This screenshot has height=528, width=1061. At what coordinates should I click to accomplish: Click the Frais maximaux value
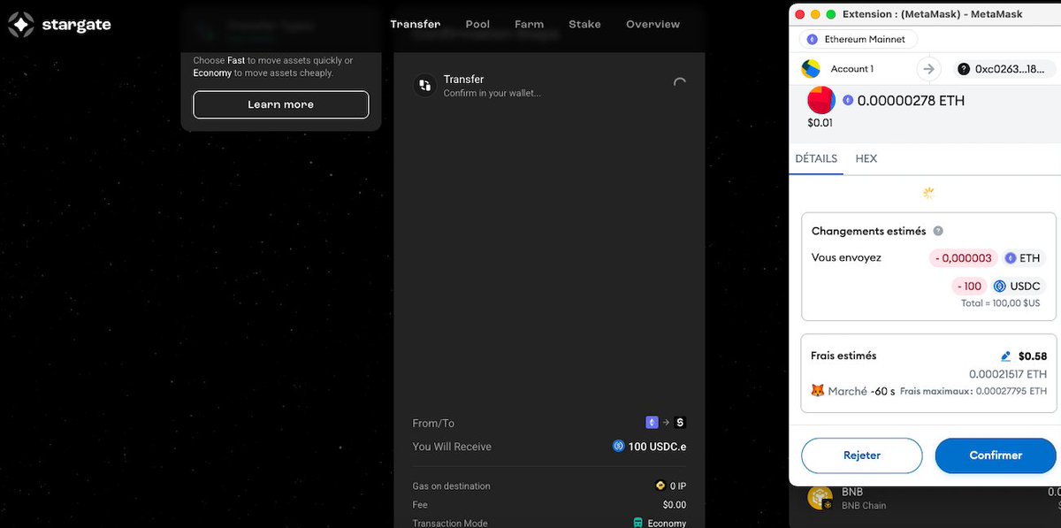click(x=1011, y=391)
